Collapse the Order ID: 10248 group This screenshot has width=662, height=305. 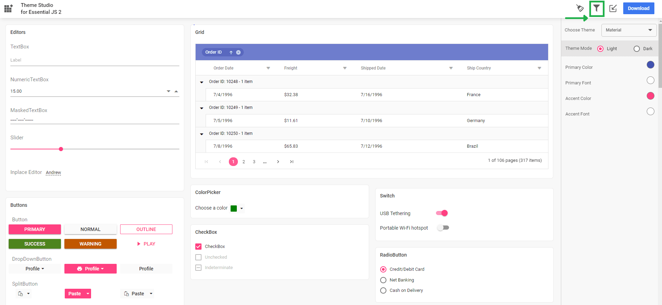click(x=202, y=82)
